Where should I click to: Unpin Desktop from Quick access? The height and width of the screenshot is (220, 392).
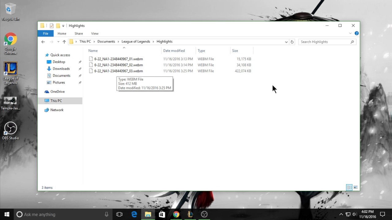(x=80, y=62)
